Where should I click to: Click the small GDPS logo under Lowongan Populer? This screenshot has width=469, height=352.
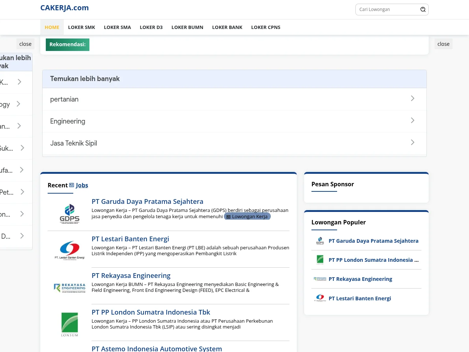click(320, 241)
